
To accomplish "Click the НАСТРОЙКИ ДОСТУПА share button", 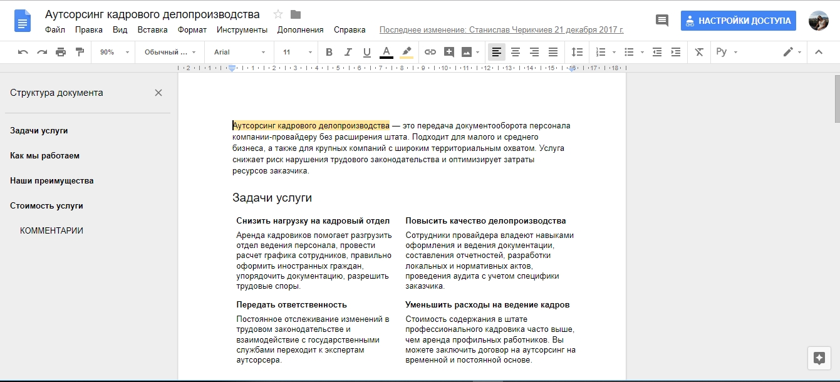I will [x=739, y=21].
